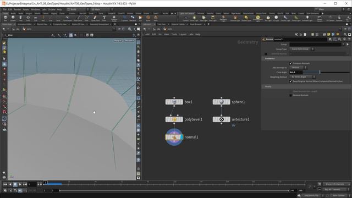This screenshot has height=198, width=352.
Task: Click the Group input field
Action: pos(315,45)
